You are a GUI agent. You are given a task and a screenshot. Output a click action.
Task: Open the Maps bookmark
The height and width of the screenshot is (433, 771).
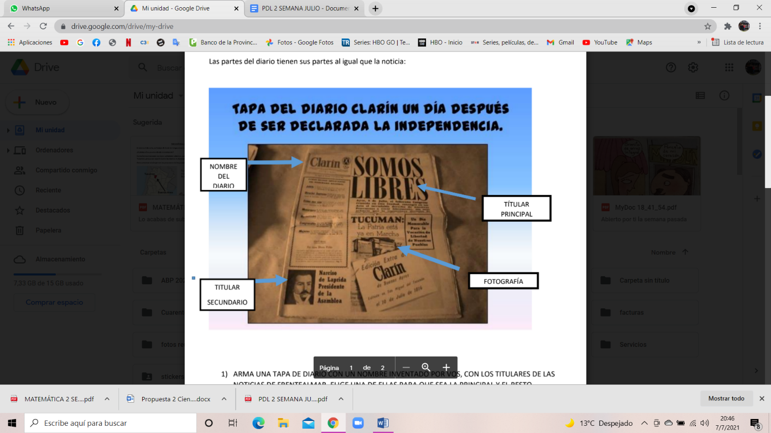pos(639,42)
